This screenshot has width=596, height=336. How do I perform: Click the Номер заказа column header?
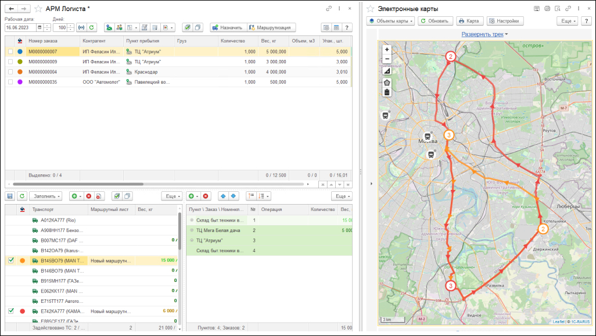coord(43,41)
